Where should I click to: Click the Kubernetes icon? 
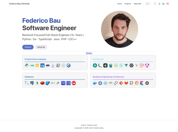pyautogui.click(x=100, y=83)
